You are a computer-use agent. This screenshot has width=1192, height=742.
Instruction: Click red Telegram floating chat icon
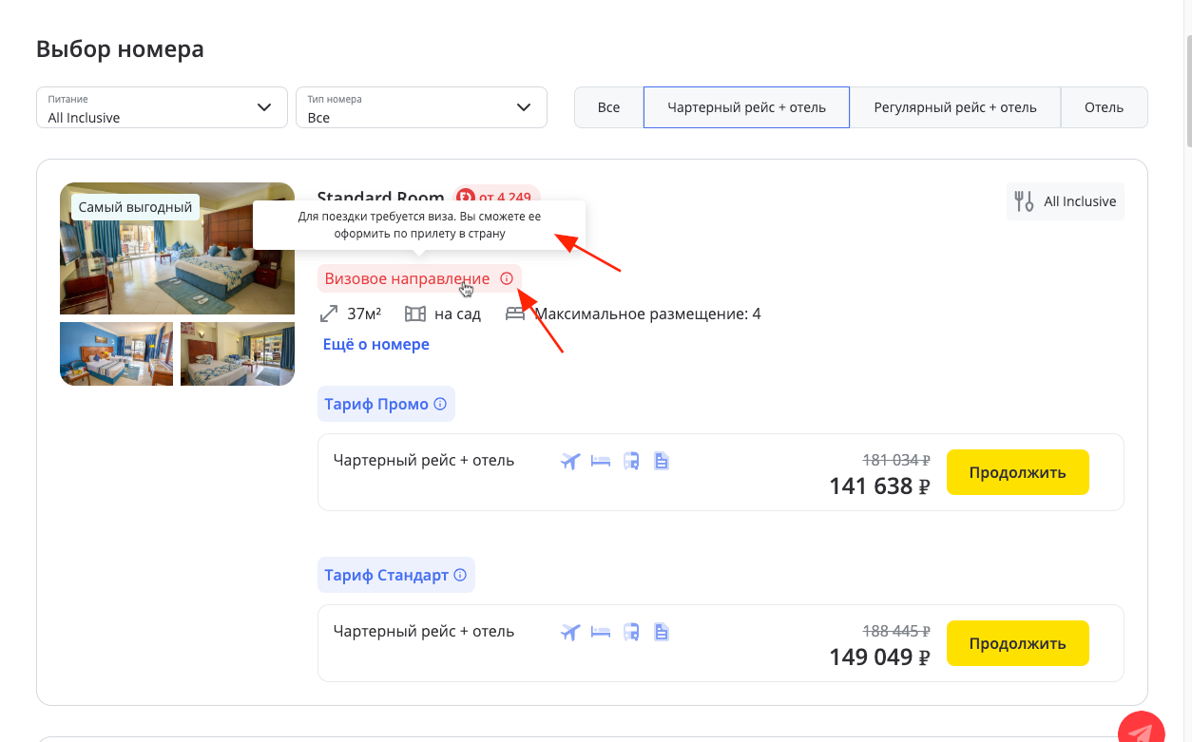[x=1141, y=732]
